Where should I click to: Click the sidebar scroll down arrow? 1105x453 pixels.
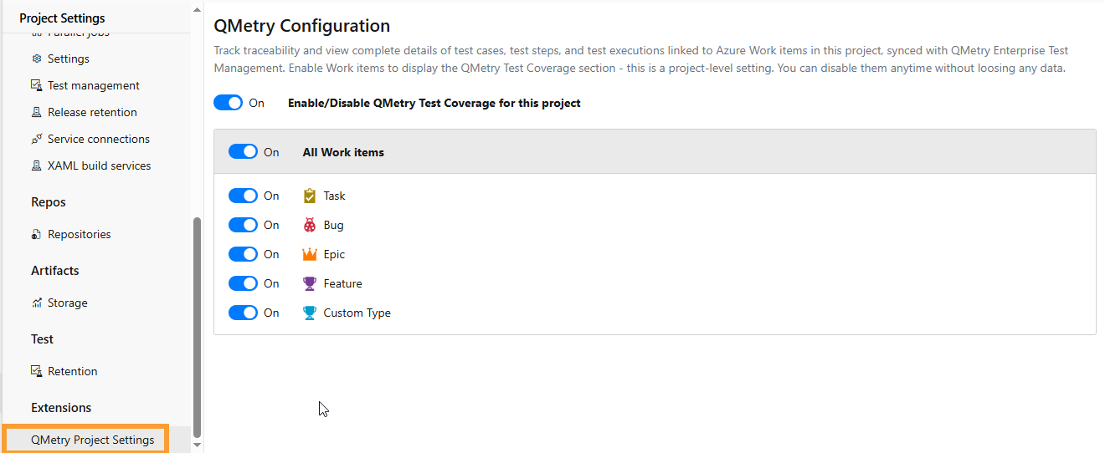click(198, 445)
